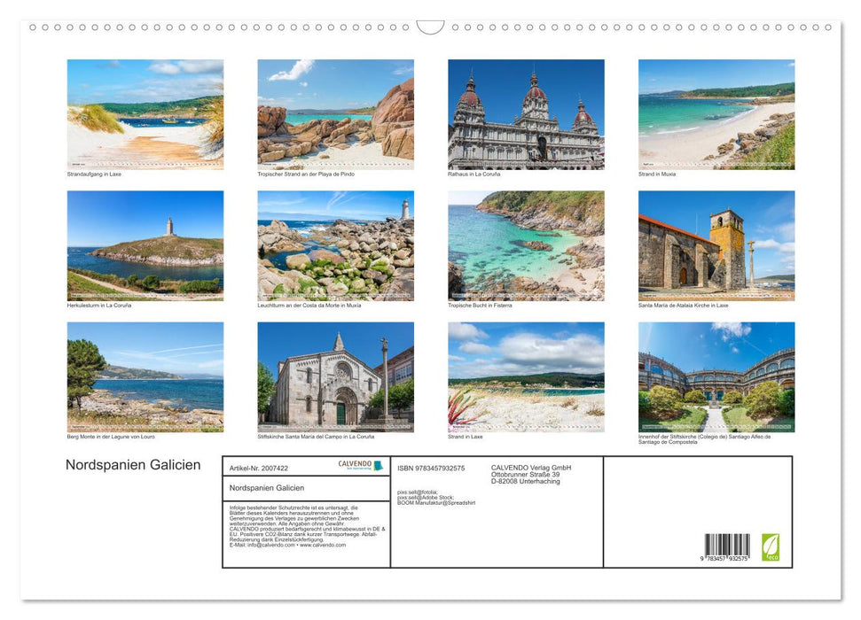Toggle the Strandaufgang in Laxe caption
Viewport: 861px width, 620px height.
(93, 174)
